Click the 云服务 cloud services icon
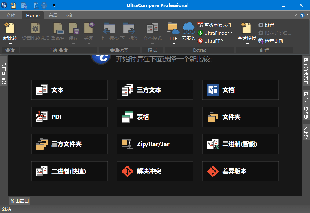Image resolution: width=310 pixels, height=213 pixels. tap(188, 28)
